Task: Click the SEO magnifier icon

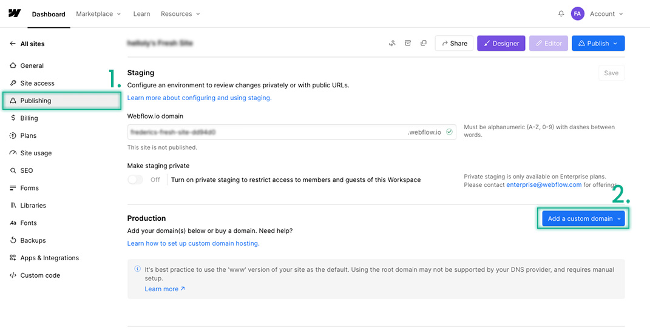Action: (12, 170)
